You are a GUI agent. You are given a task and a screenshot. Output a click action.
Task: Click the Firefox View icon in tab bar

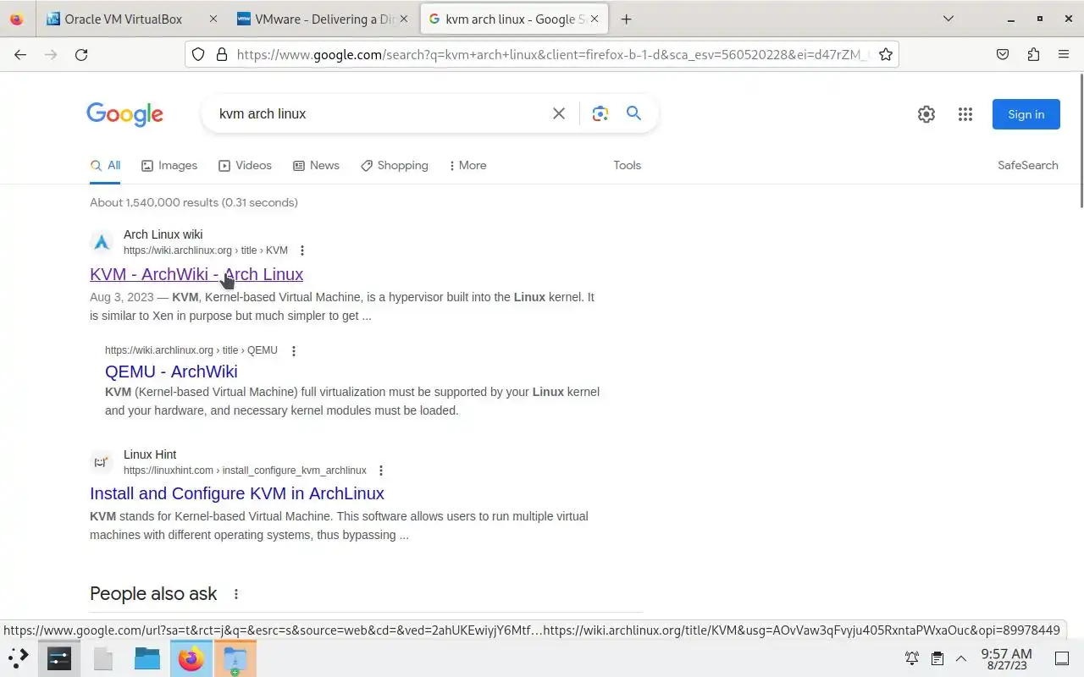pos(16,19)
